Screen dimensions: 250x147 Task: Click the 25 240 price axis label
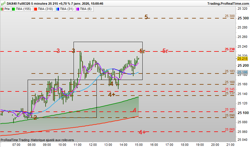242,46
